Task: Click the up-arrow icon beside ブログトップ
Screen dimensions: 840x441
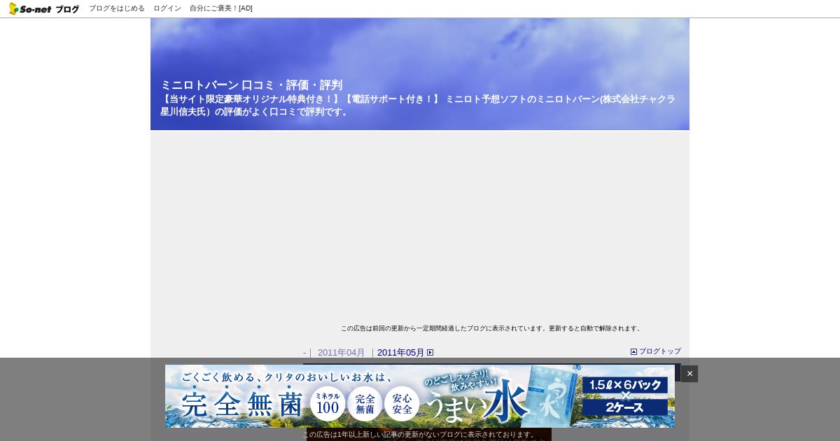Action: tap(634, 352)
